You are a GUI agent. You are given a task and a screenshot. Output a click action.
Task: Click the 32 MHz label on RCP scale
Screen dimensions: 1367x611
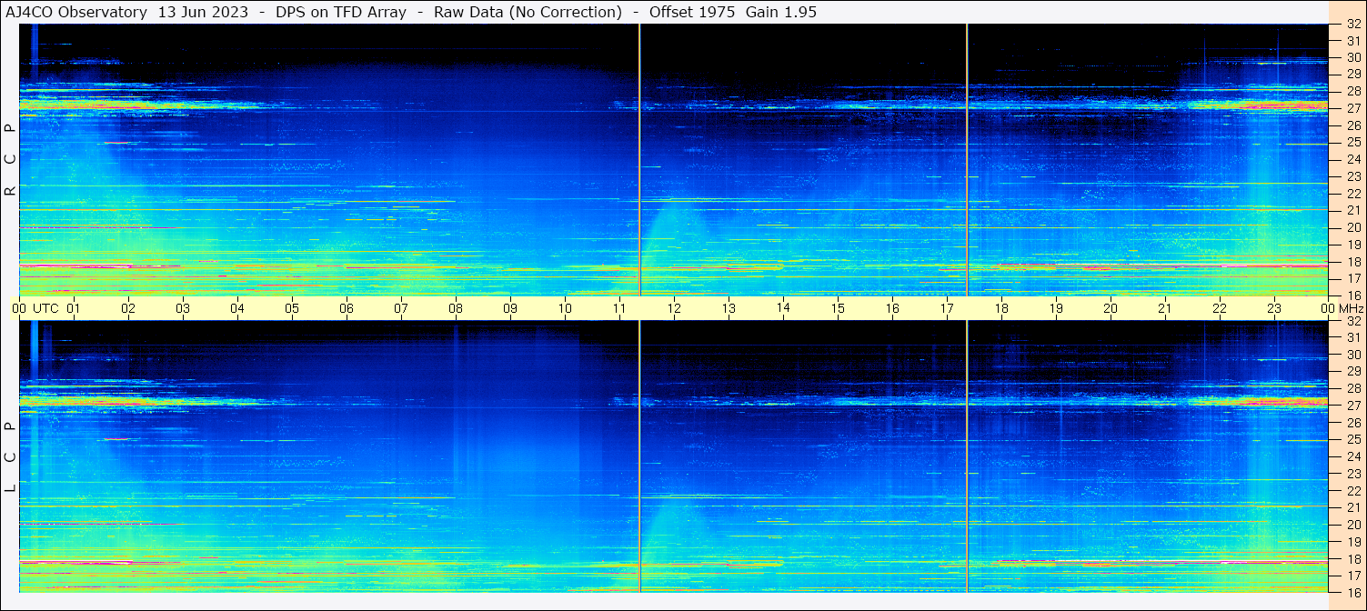1352,25
